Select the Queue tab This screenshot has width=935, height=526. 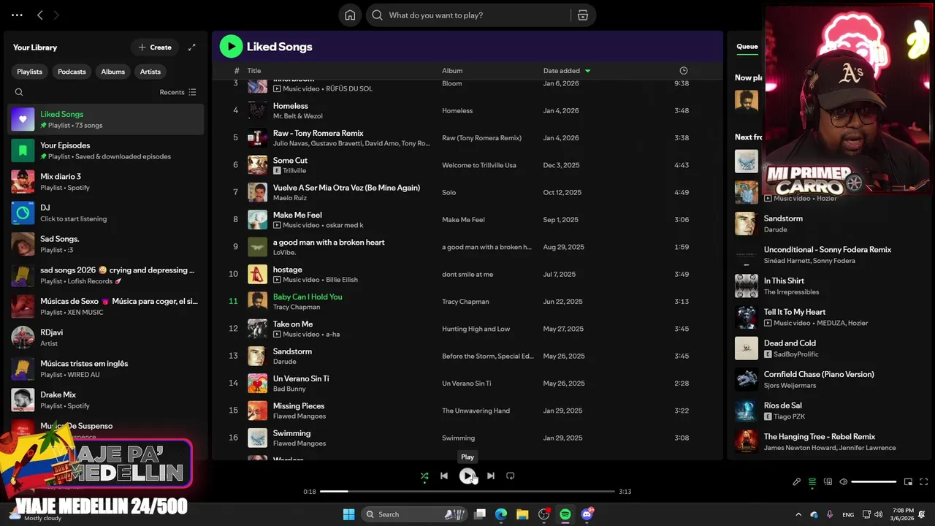click(747, 46)
